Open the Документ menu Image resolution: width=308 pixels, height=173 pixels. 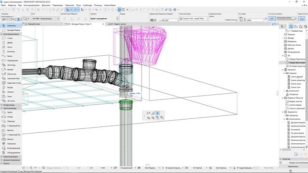pyautogui.click(x=46, y=5)
